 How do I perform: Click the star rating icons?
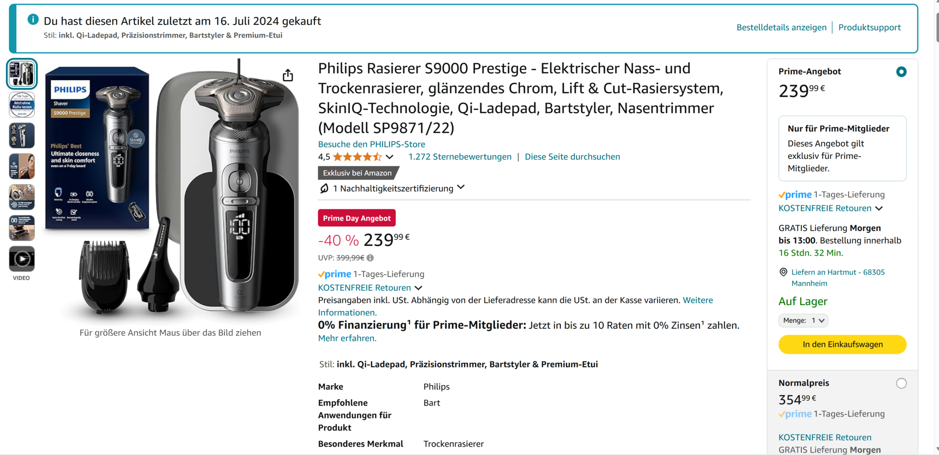(357, 157)
